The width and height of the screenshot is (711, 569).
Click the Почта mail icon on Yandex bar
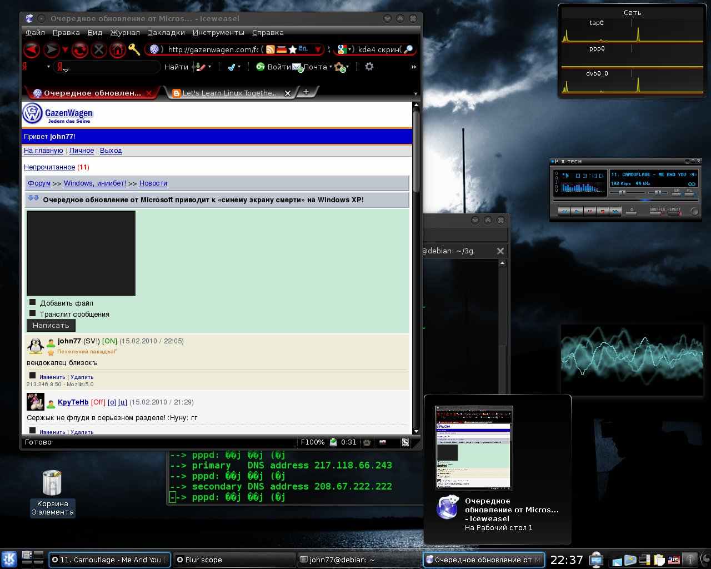(x=297, y=67)
